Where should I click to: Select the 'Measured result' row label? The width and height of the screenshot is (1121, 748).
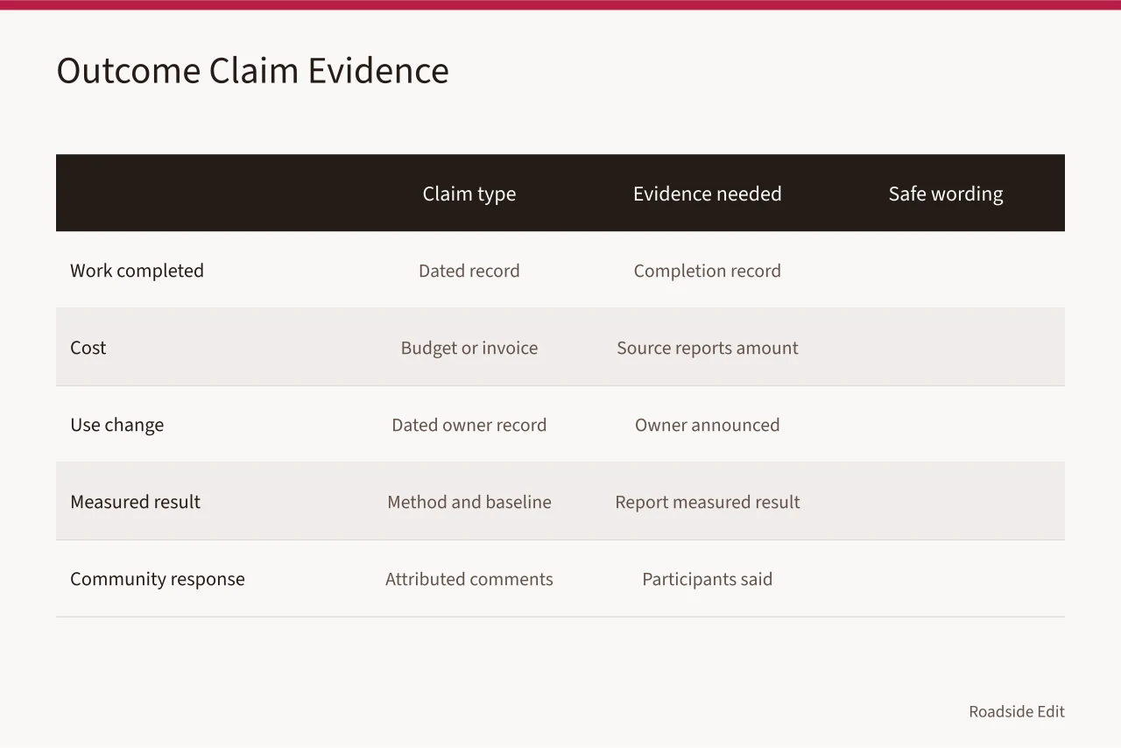click(135, 502)
